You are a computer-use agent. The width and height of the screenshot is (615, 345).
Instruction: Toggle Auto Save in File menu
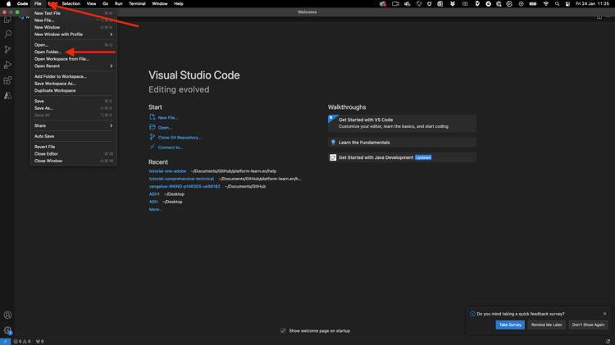(44, 136)
